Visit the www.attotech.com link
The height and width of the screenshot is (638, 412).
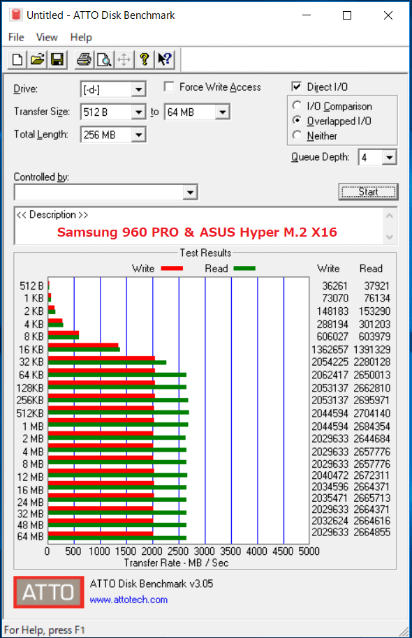(128, 600)
